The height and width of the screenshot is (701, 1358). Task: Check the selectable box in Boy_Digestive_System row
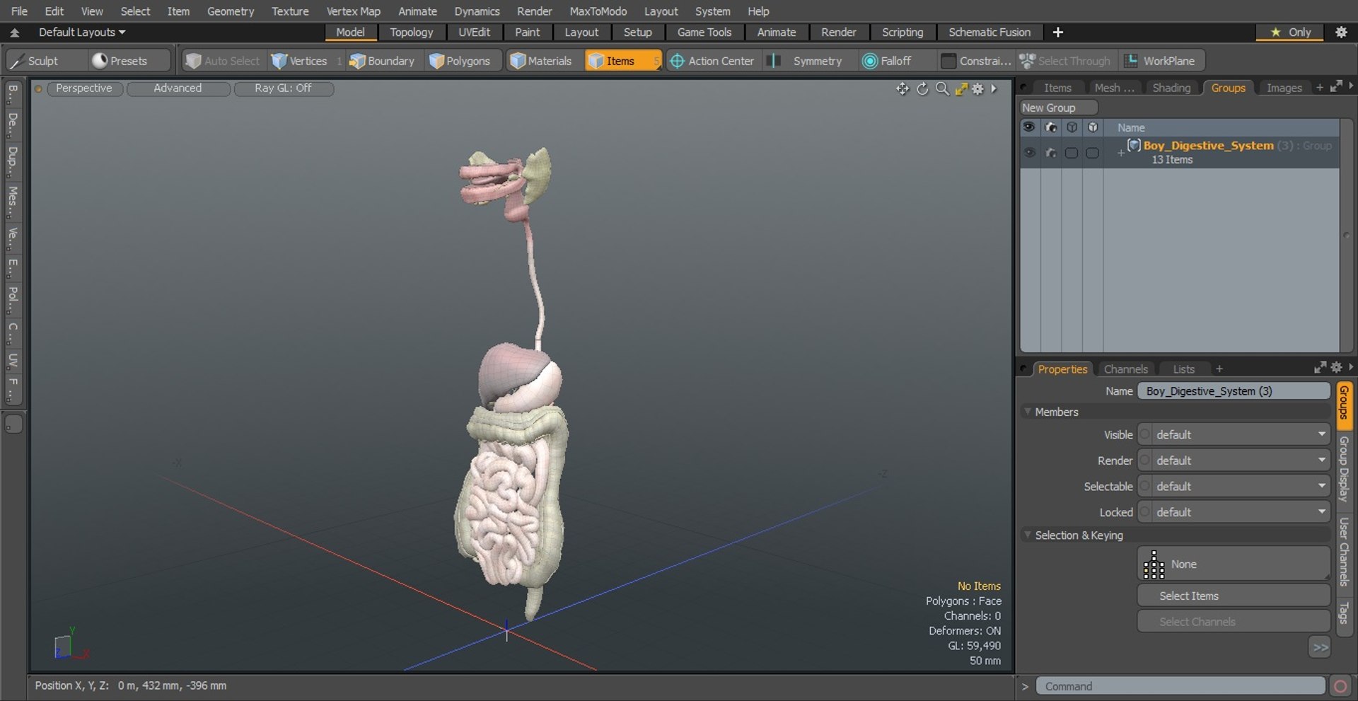point(1072,153)
